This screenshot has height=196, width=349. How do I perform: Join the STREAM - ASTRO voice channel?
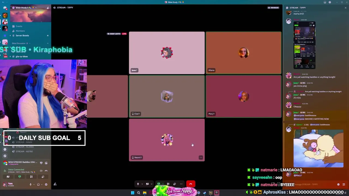(24, 151)
